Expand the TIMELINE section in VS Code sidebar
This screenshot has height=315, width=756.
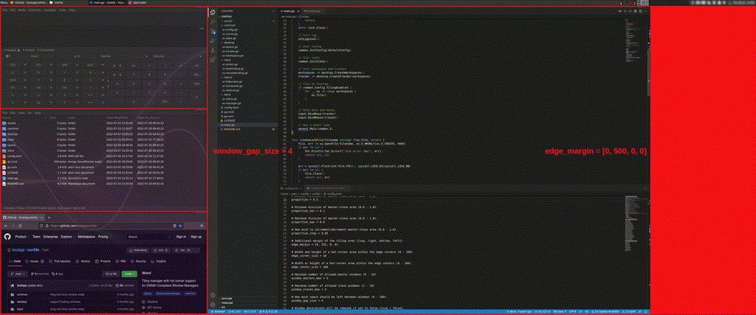[x=227, y=303]
